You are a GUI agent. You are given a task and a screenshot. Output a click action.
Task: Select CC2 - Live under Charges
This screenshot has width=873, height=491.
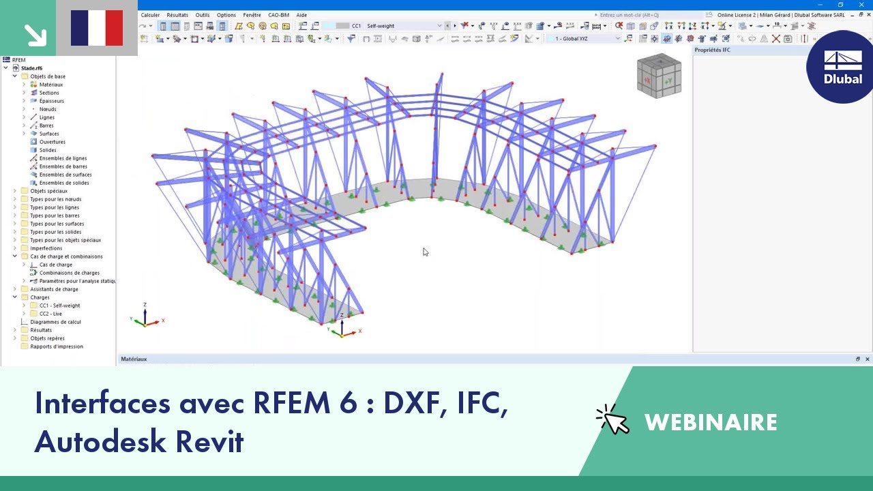[50, 314]
